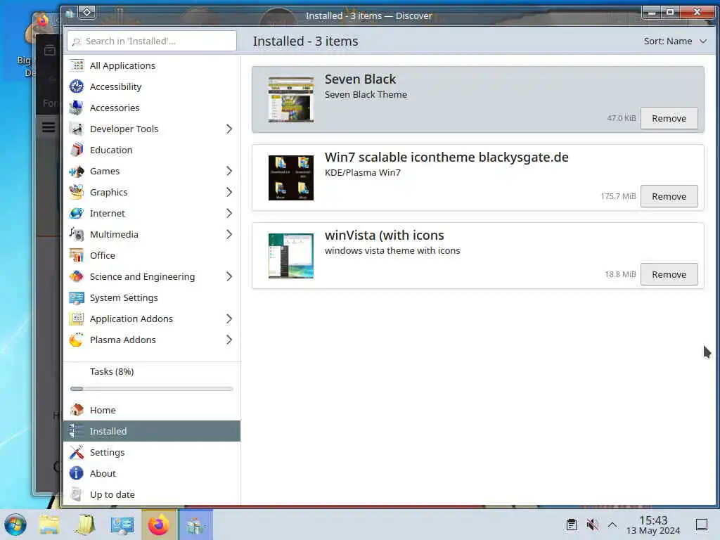Viewport: 720px width, 540px height.
Task: Click the search in Installed field
Action: click(x=152, y=41)
